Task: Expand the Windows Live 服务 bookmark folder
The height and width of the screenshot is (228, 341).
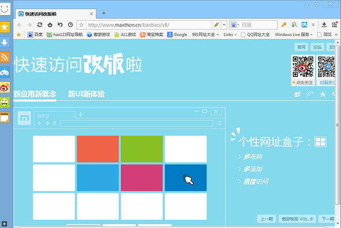Action: [x=294, y=35]
